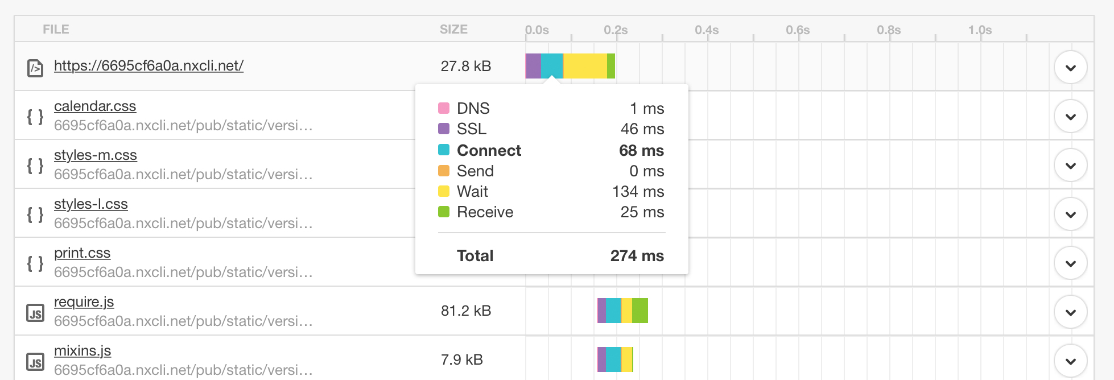Screen dimensions: 1114x380
Task: Open the https://6695cf6a0a.nxcli.net/ link
Action: click(x=148, y=65)
